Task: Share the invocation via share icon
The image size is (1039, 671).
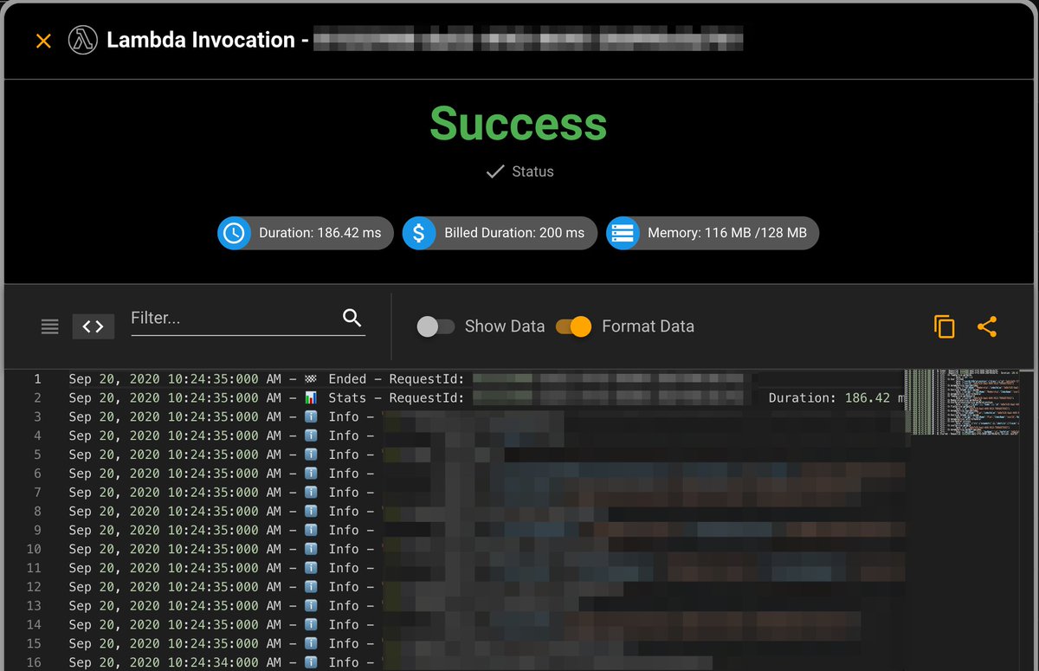Action: pyautogui.click(x=987, y=326)
